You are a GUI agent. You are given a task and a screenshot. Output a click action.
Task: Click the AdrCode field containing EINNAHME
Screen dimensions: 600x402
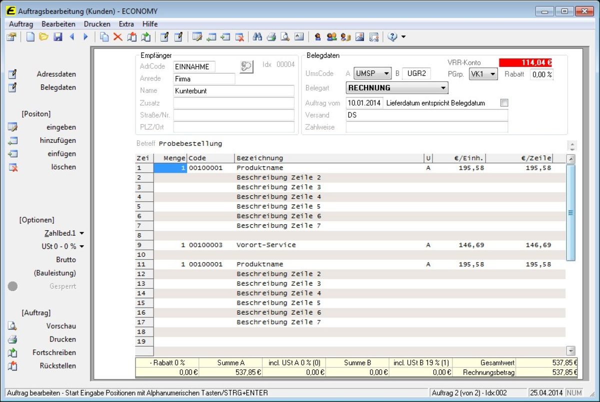(x=194, y=66)
